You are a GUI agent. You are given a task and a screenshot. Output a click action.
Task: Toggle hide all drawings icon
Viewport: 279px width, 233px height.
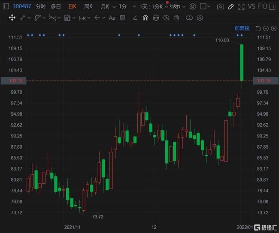point(166,18)
